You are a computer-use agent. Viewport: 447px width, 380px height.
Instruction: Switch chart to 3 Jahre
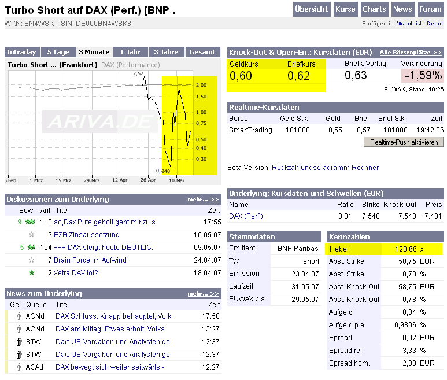pyautogui.click(x=166, y=52)
